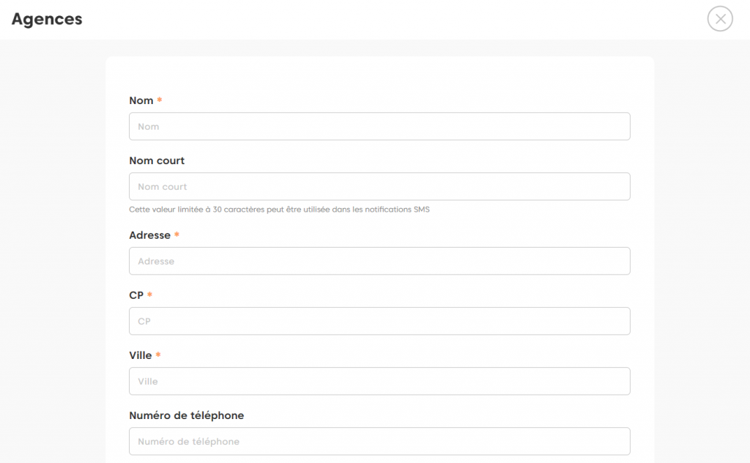The image size is (750, 463).
Task: Click the orange asterisk next to CP
Action: [150, 295]
